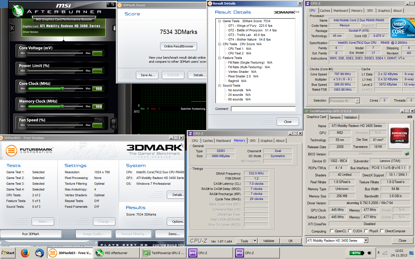Open the Windows Start button

[8, 253]
